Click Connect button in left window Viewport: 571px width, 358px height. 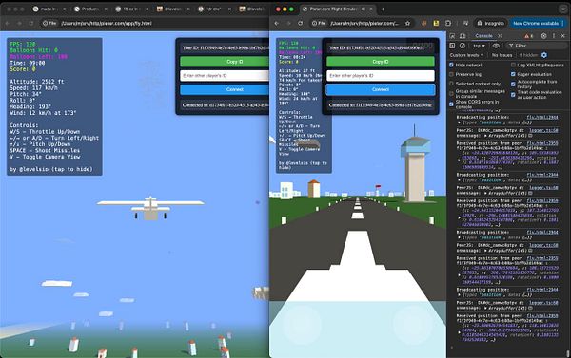tap(225, 89)
